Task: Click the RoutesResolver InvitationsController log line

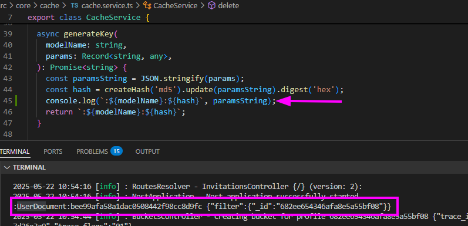Action: 187,187
